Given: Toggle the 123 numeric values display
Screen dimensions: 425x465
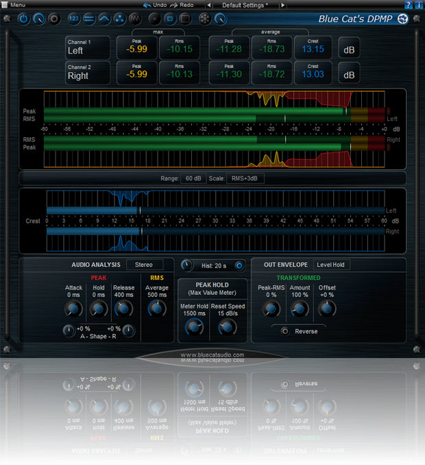Looking at the screenshot, I should (x=74, y=19).
